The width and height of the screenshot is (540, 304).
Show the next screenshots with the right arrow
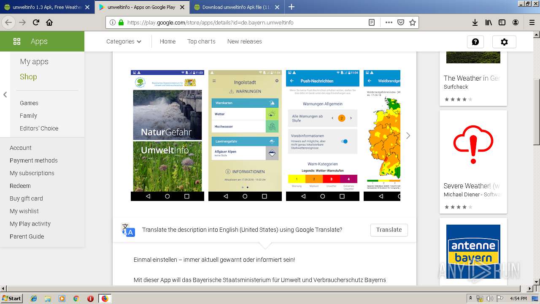pos(408,136)
